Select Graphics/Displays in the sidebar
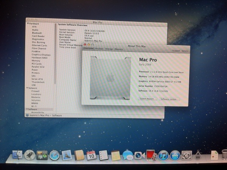 coord(41,55)
